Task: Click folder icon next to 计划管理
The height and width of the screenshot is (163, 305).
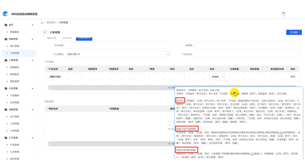Action: point(6,88)
